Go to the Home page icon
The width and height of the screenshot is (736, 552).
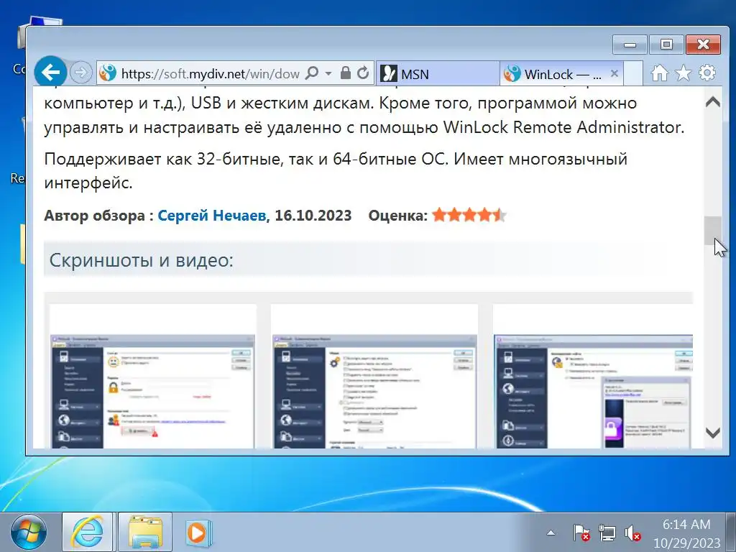tap(660, 73)
